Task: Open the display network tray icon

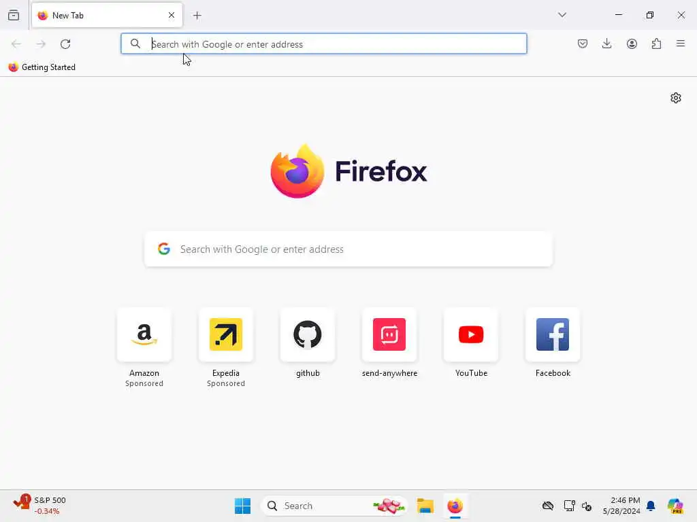Action: pyautogui.click(x=569, y=506)
